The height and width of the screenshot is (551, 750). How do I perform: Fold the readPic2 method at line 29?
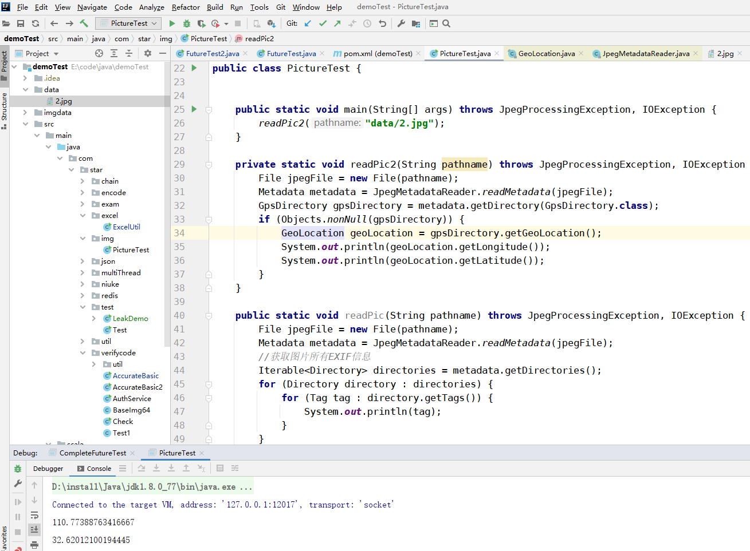(x=209, y=164)
